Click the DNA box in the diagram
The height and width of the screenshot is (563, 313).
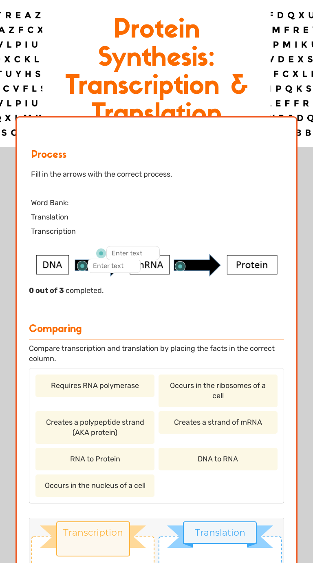53,265
